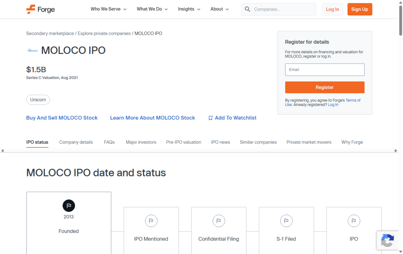Image resolution: width=403 pixels, height=254 pixels.
Task: Click the Sign Up button
Action: tap(360, 9)
